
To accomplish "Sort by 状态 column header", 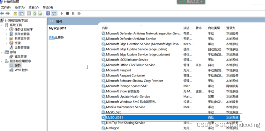I will [x=199, y=28].
